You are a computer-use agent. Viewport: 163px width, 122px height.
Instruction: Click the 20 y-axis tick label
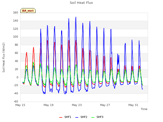(16, 69)
